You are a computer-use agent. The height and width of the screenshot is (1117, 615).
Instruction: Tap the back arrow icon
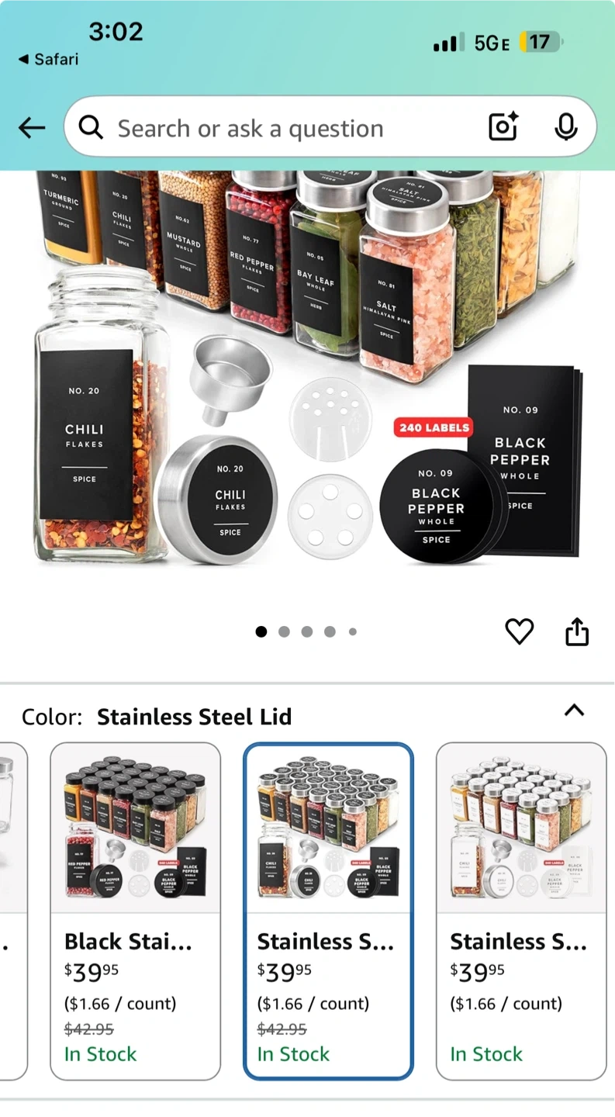tap(32, 128)
